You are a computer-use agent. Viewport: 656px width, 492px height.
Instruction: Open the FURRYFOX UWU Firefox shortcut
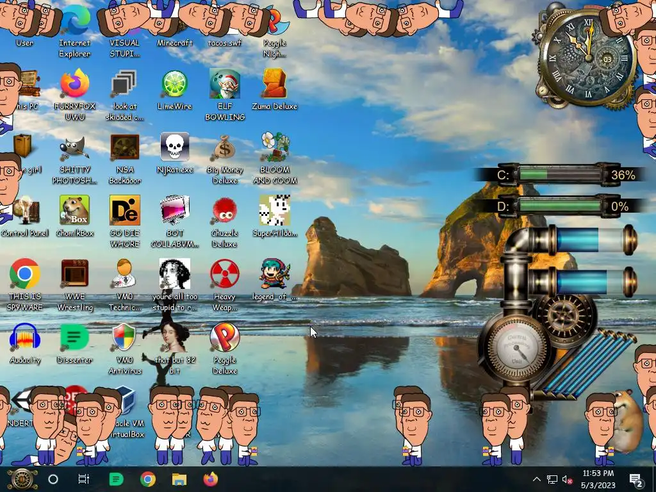pos(74,83)
